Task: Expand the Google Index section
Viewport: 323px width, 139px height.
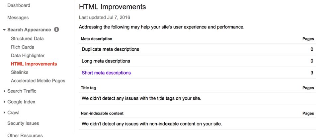Action: [4, 102]
